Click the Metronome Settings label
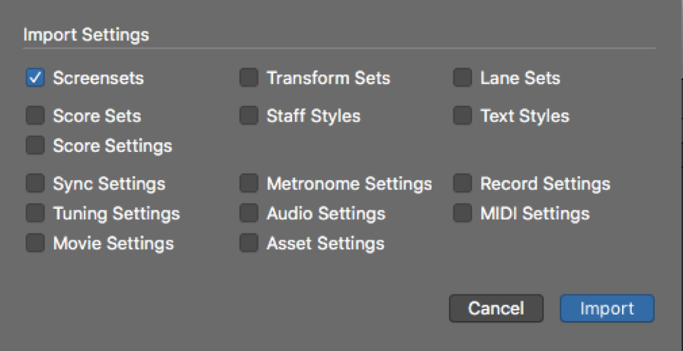 [349, 184]
